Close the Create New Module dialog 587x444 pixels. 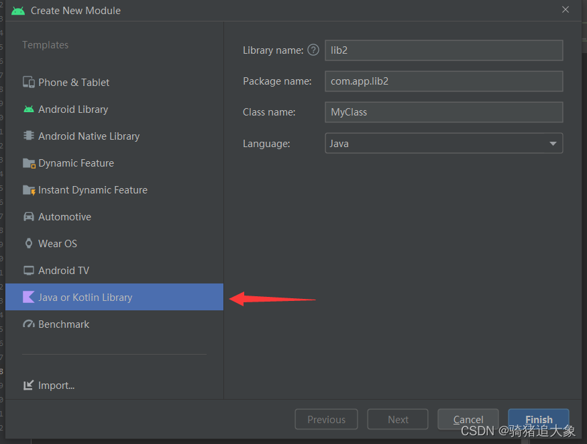(x=566, y=9)
